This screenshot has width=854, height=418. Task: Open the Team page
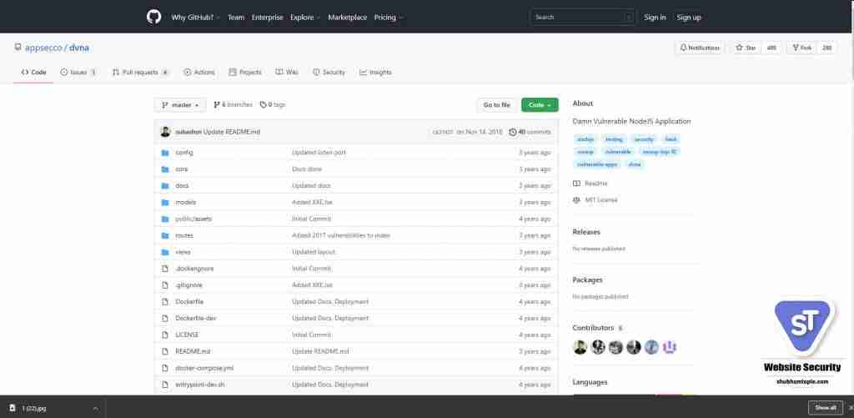coord(236,18)
